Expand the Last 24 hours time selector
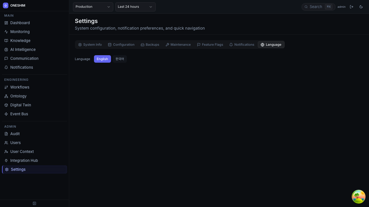369x207 pixels. click(x=135, y=7)
